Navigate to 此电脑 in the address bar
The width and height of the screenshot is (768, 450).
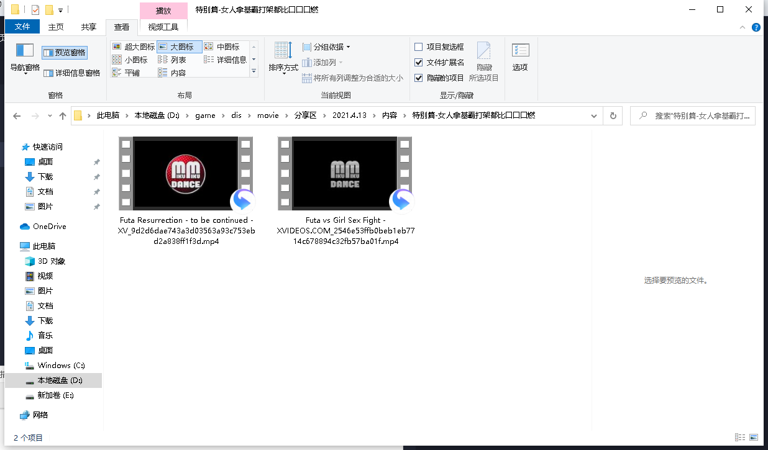click(x=107, y=115)
